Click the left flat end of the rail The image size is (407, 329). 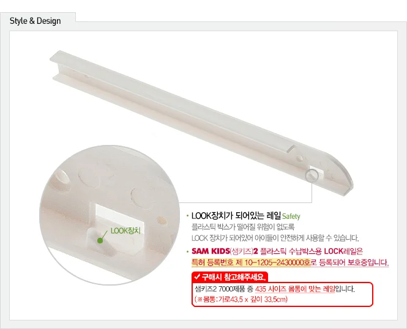[56, 65]
